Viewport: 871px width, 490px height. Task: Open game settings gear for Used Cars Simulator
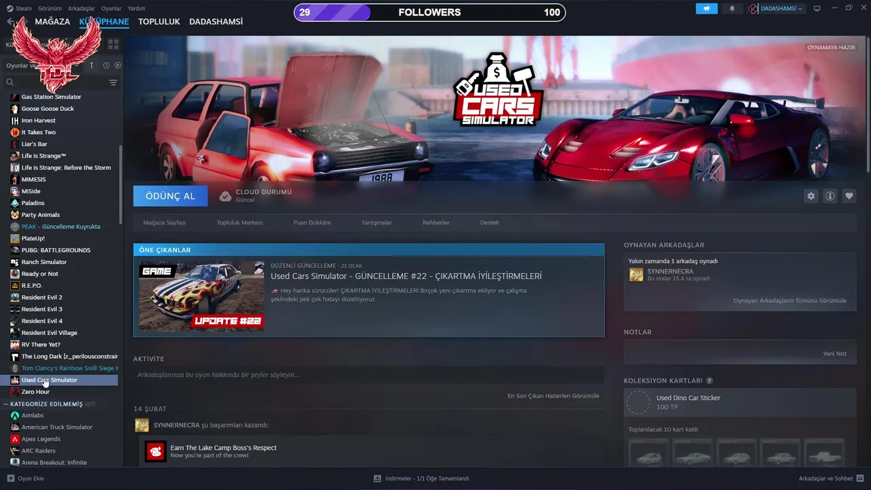point(811,196)
